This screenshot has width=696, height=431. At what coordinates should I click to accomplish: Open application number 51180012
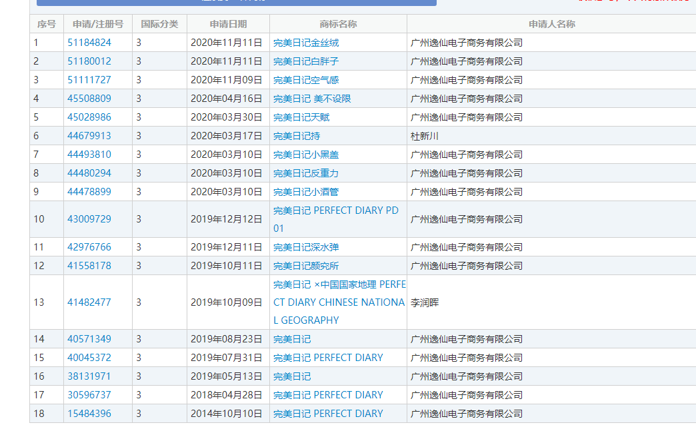89,61
